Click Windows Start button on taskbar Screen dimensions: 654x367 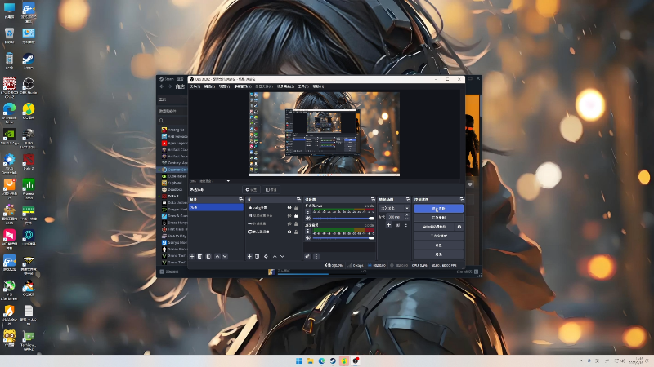click(x=299, y=360)
